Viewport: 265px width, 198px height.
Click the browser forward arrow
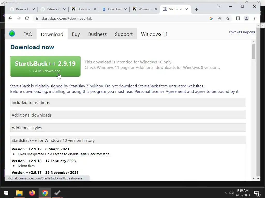pyautogui.click(x=19, y=18)
